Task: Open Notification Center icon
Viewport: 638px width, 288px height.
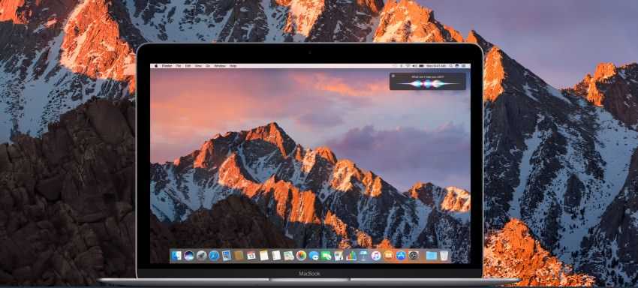Action: point(463,66)
